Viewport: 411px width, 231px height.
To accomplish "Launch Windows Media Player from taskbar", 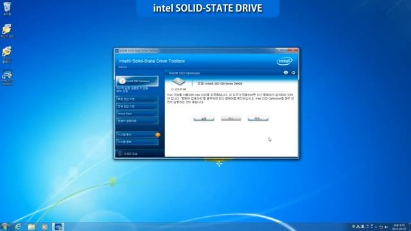I will [44, 227].
